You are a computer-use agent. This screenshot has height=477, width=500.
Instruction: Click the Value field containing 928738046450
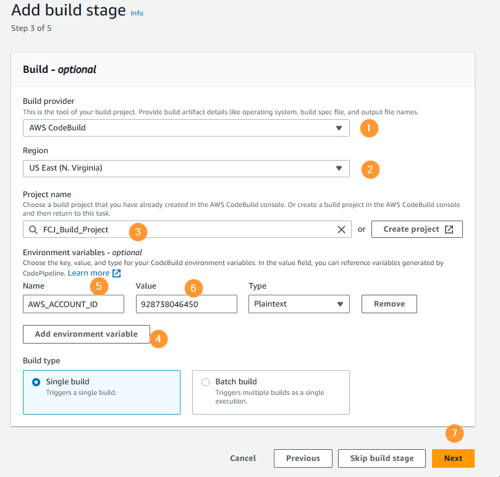[x=187, y=304]
